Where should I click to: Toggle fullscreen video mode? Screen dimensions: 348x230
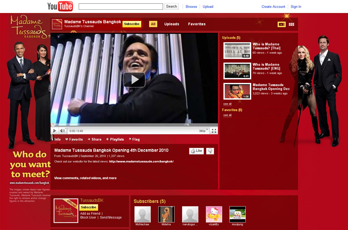(x=214, y=131)
